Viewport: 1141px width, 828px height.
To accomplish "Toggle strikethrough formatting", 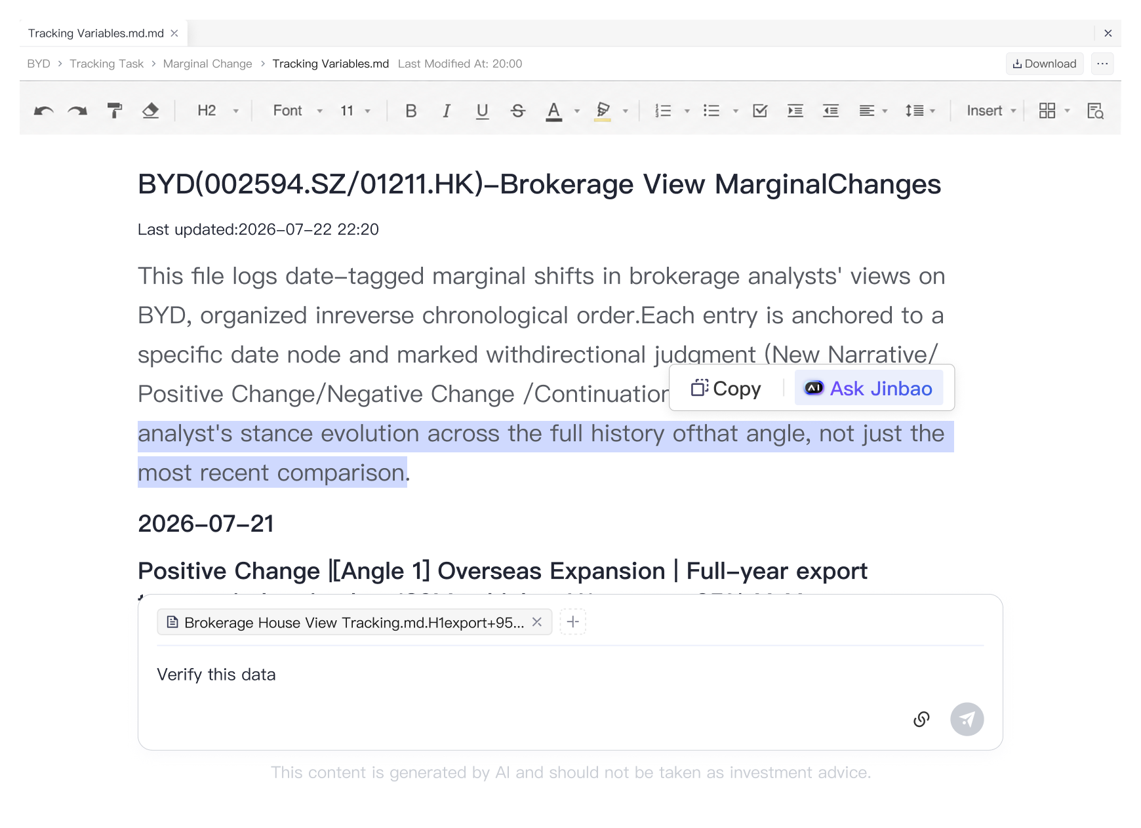I will pyautogui.click(x=518, y=111).
